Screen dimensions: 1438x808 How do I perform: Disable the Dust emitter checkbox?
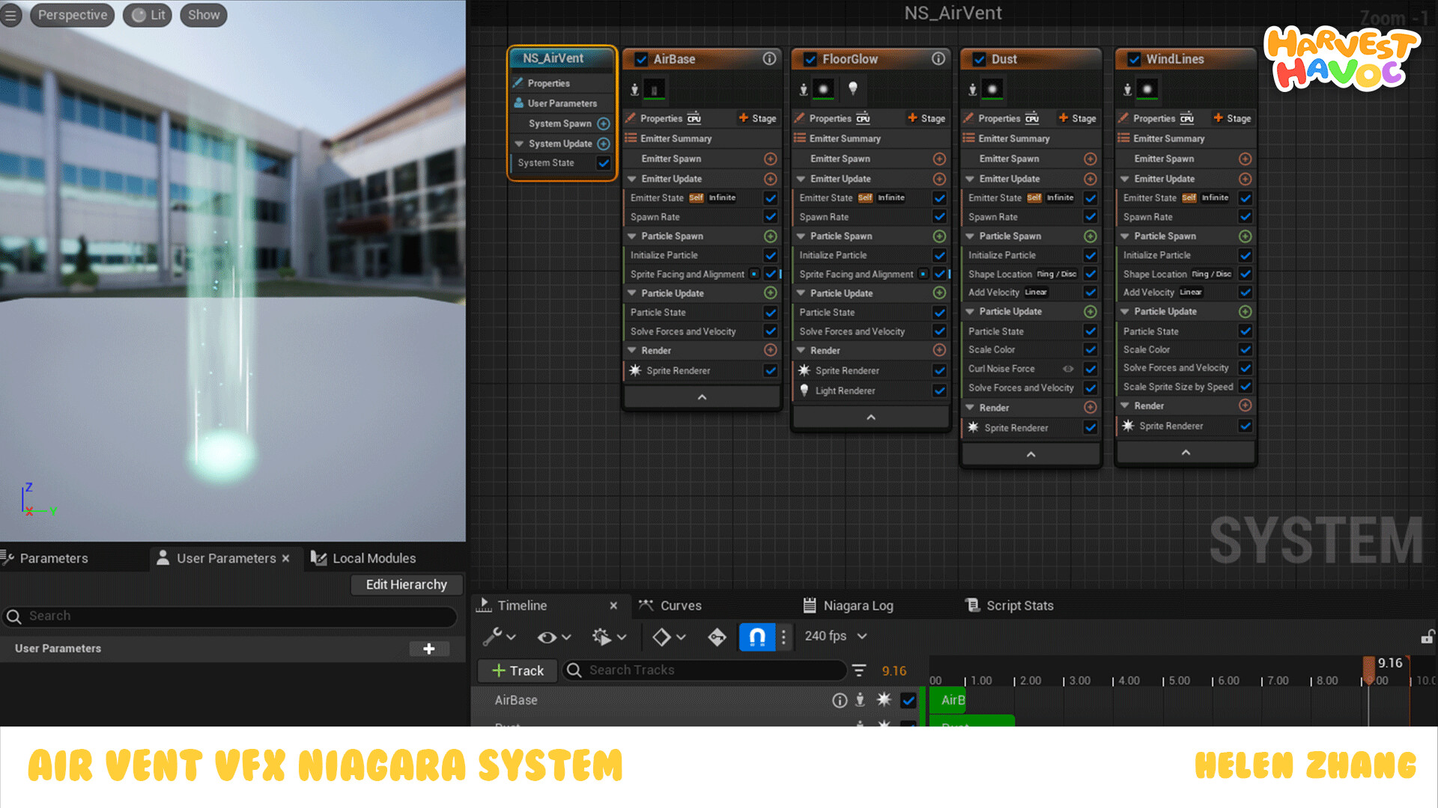978,59
